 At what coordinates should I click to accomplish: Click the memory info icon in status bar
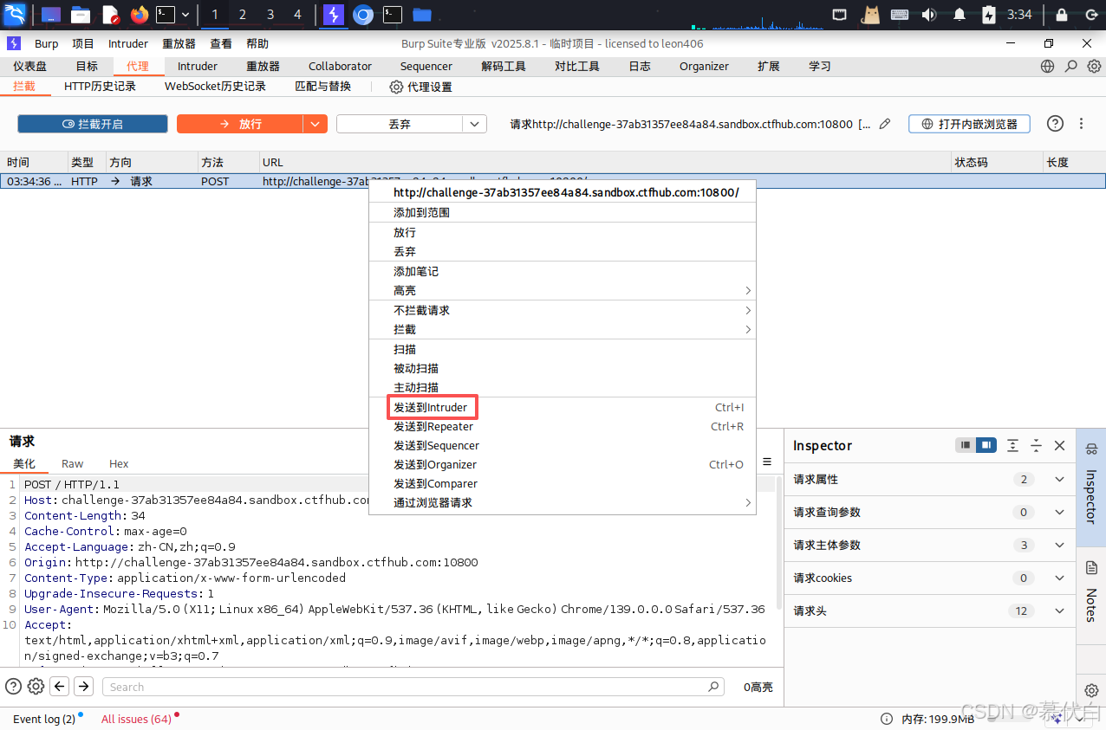click(887, 719)
